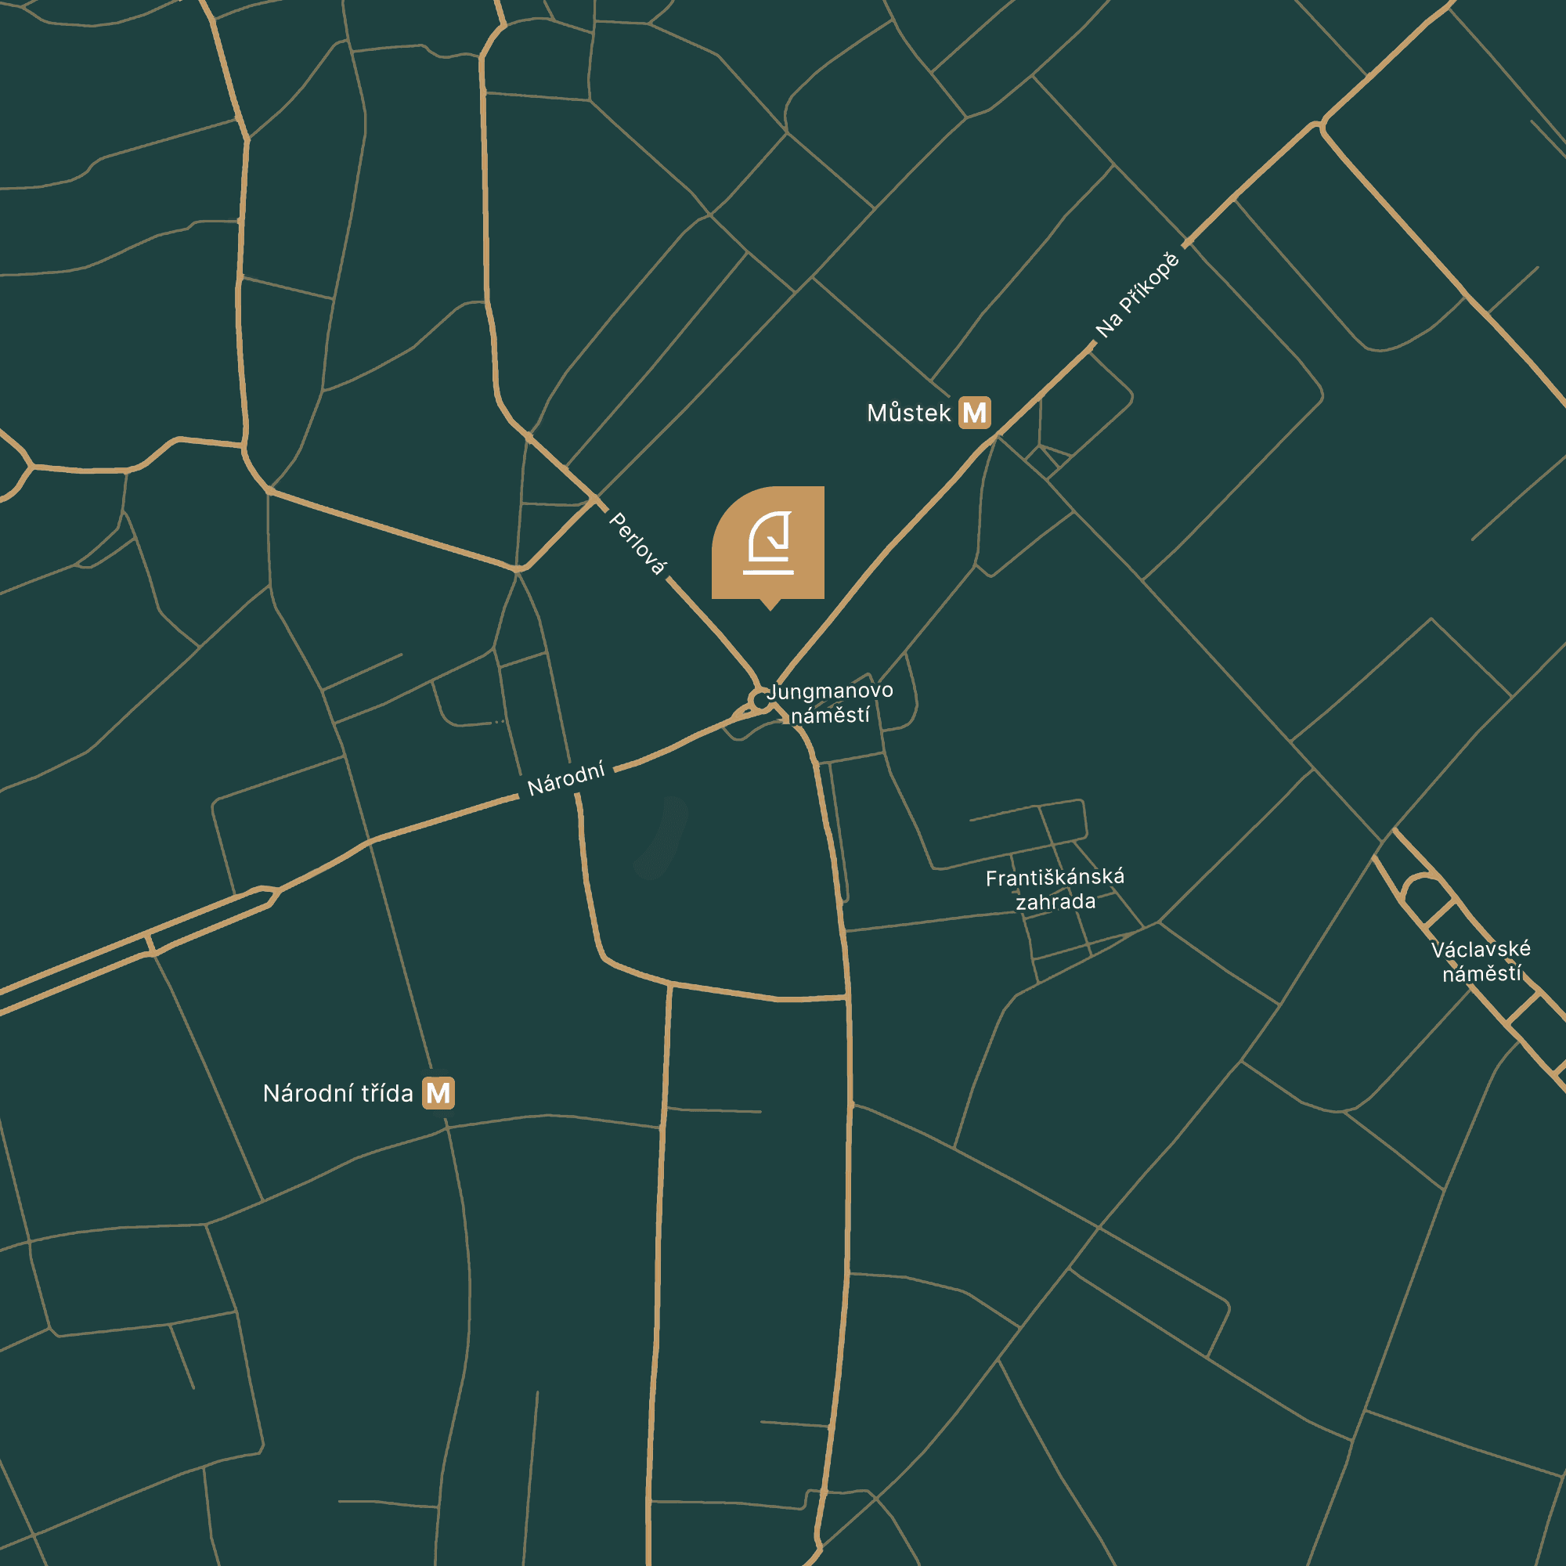Open the Františkánská zahrada label
This screenshot has height=1566, width=1566.
[x=1055, y=889]
